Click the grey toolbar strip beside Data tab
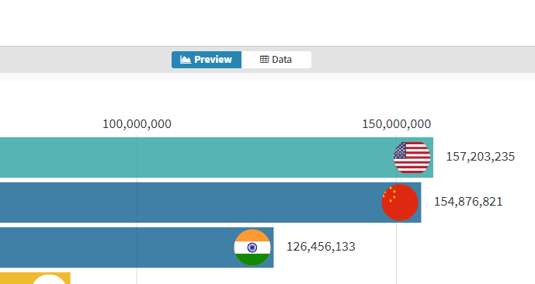The height and width of the screenshot is (284, 535). pos(423,60)
